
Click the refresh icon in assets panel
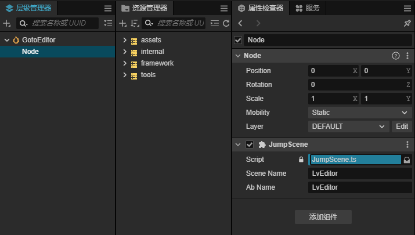point(226,23)
